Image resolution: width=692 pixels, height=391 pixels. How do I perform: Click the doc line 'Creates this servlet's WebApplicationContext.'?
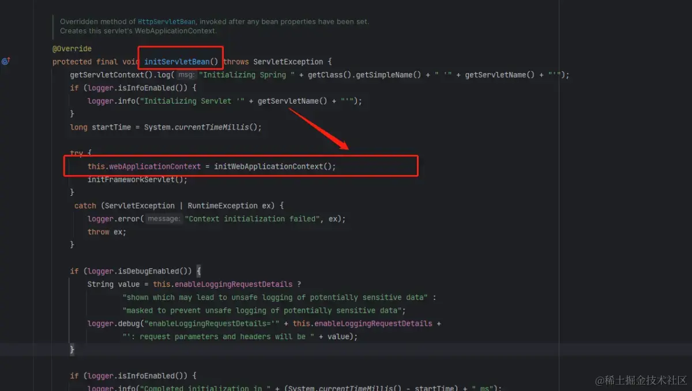tap(138, 31)
